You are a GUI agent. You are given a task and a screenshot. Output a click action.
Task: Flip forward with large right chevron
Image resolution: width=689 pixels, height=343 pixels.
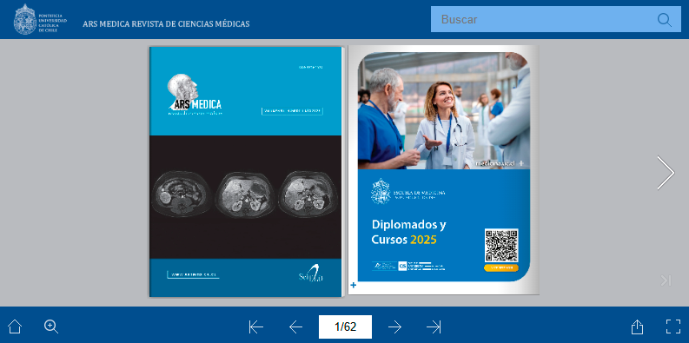666,173
